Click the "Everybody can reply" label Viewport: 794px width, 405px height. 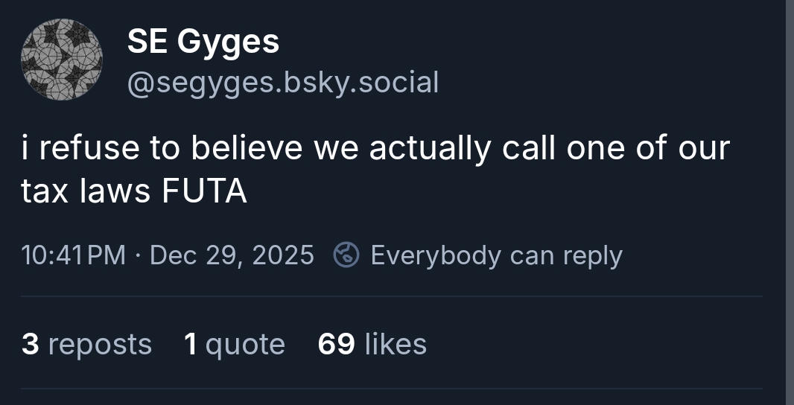496,255
